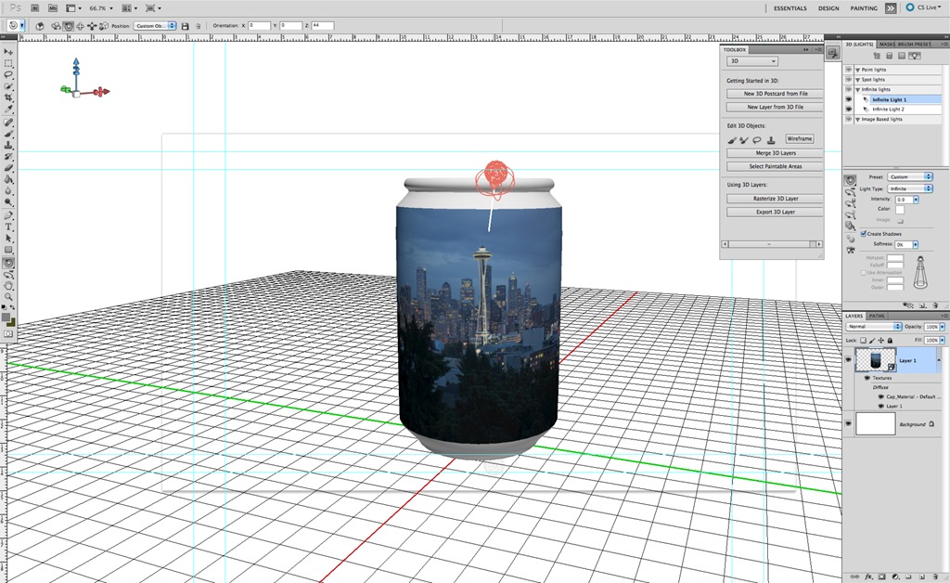The width and height of the screenshot is (950, 583).
Task: Open the Light Type dropdown
Action: (910, 188)
